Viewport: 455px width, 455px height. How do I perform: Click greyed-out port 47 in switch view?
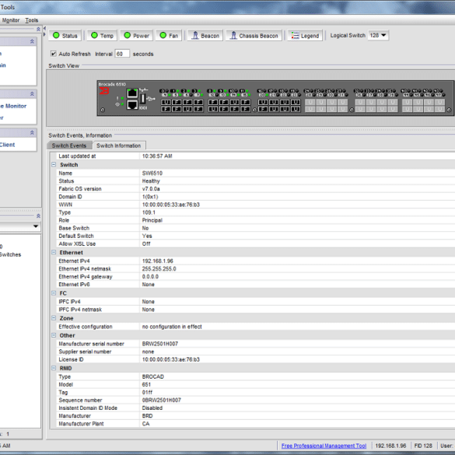439,109
